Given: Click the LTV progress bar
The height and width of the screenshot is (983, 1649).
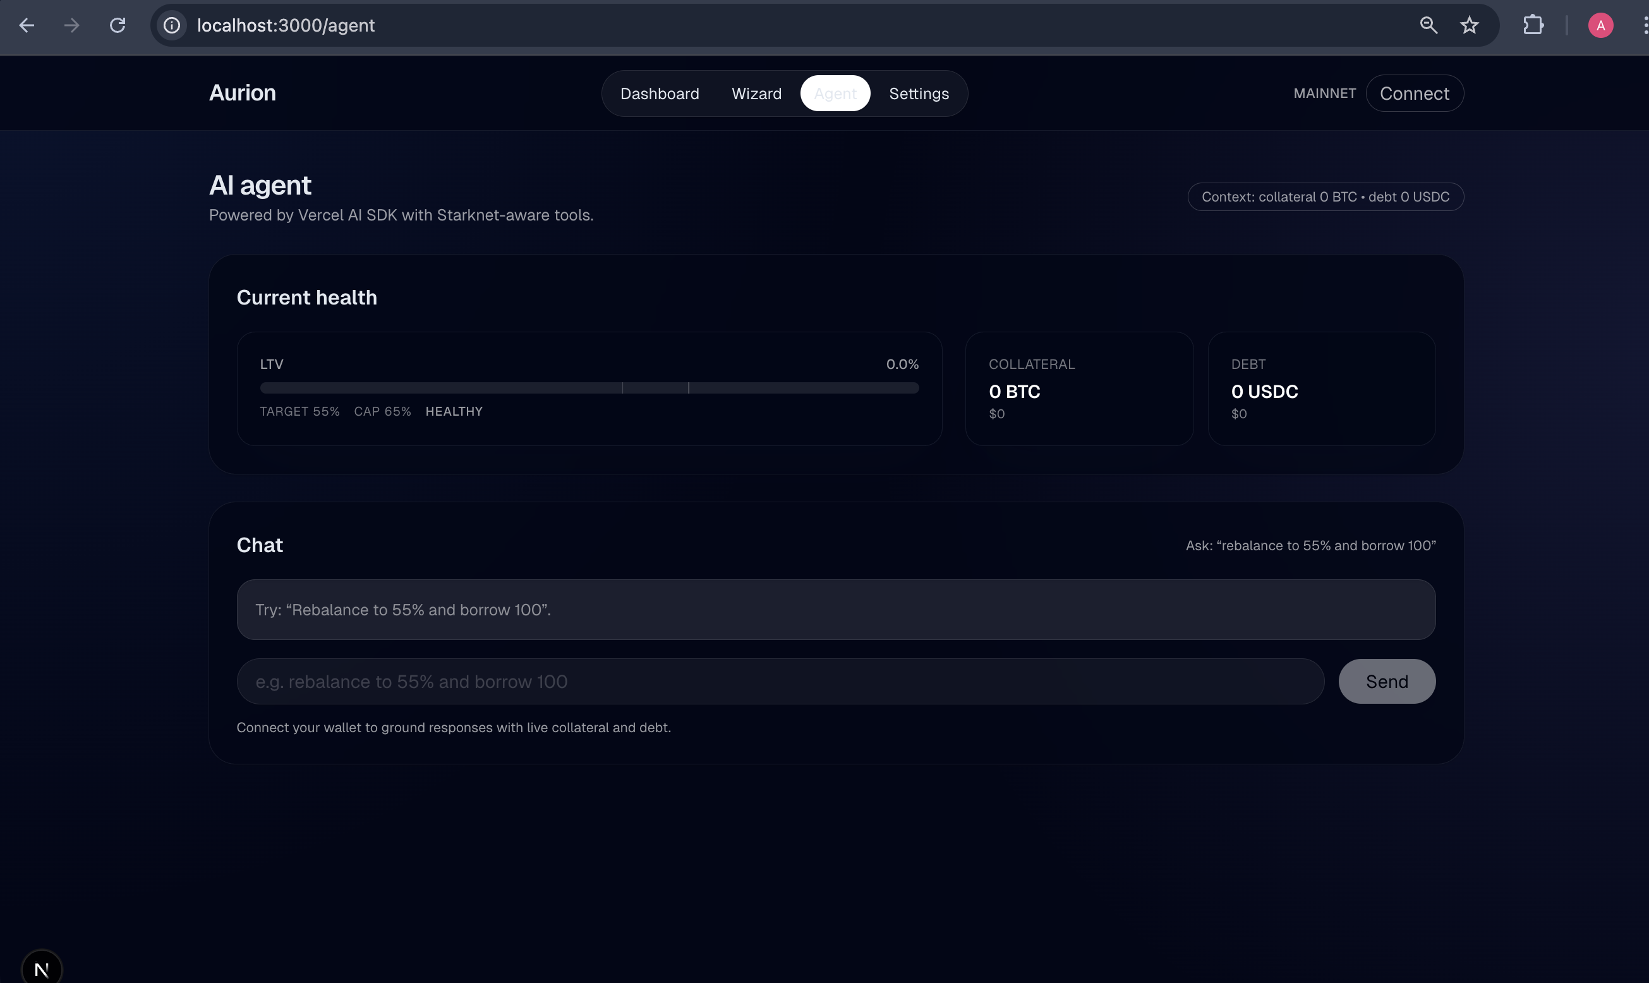Looking at the screenshot, I should coord(589,387).
